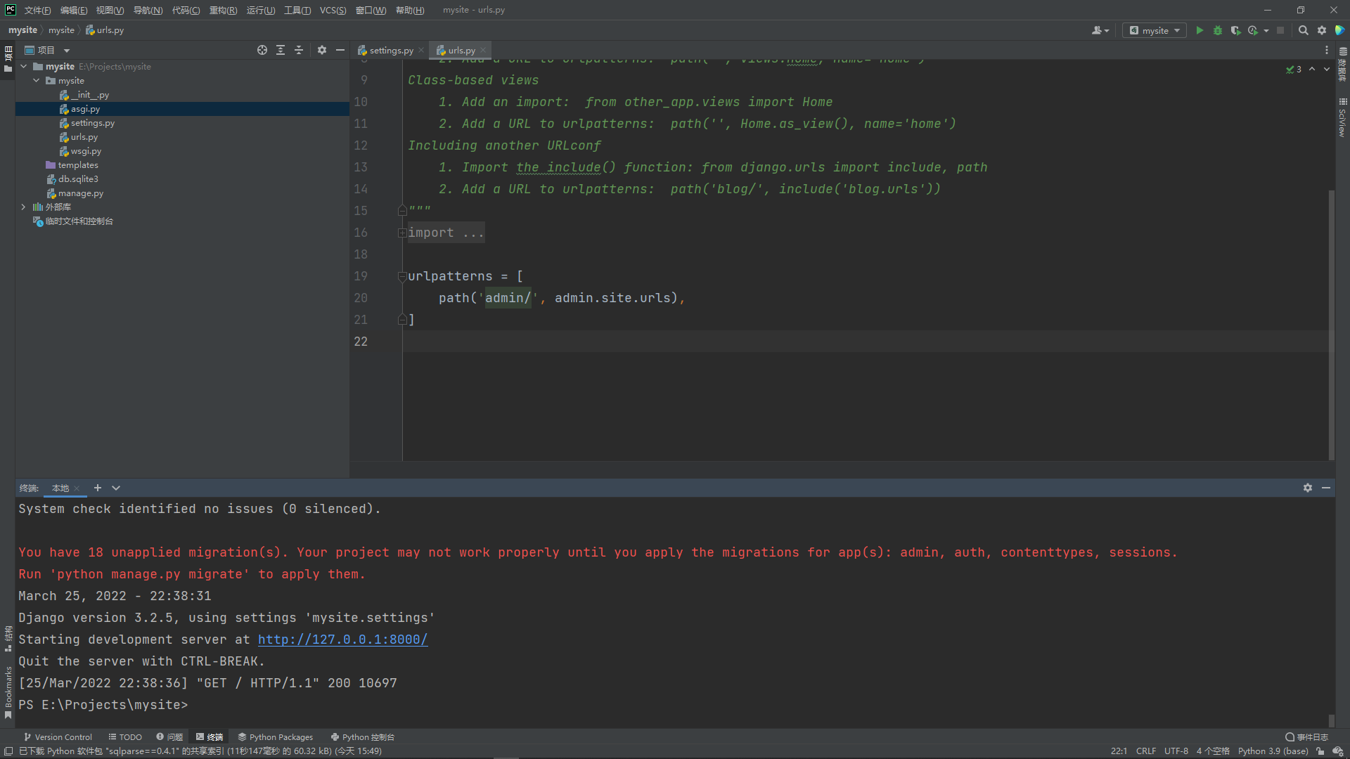The image size is (1350, 759).
Task: Open IDE settings with the toolbar gear icon
Action: click(1322, 30)
